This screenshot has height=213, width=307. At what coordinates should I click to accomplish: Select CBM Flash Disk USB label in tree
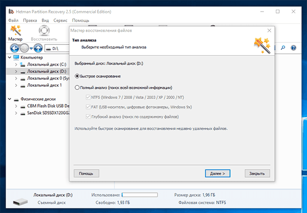point(48,106)
